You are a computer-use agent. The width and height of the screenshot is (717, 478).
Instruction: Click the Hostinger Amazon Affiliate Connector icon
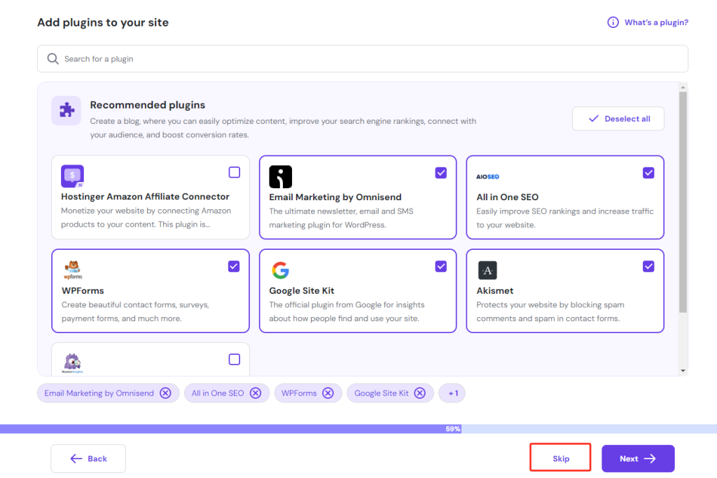point(72,176)
